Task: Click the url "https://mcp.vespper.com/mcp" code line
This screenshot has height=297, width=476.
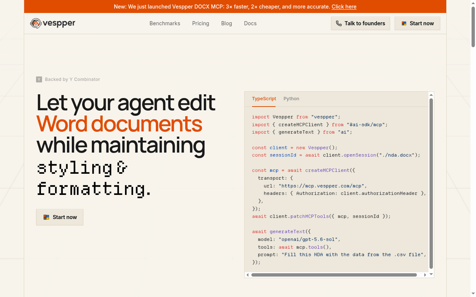Action: 315,186
